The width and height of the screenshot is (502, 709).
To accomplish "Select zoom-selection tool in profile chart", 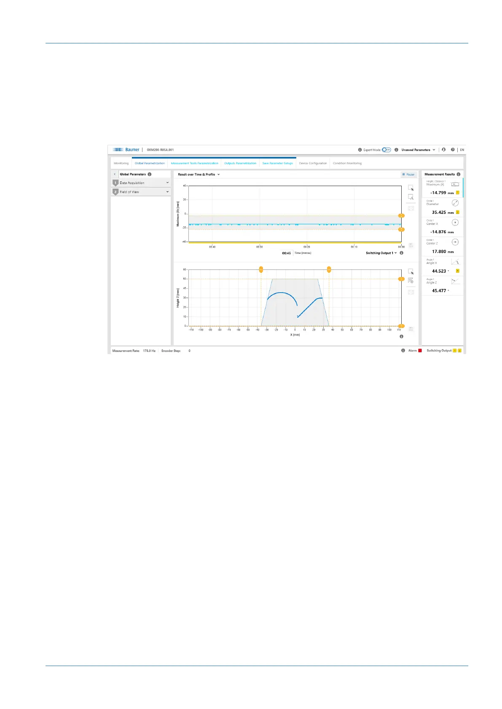I will (411, 272).
